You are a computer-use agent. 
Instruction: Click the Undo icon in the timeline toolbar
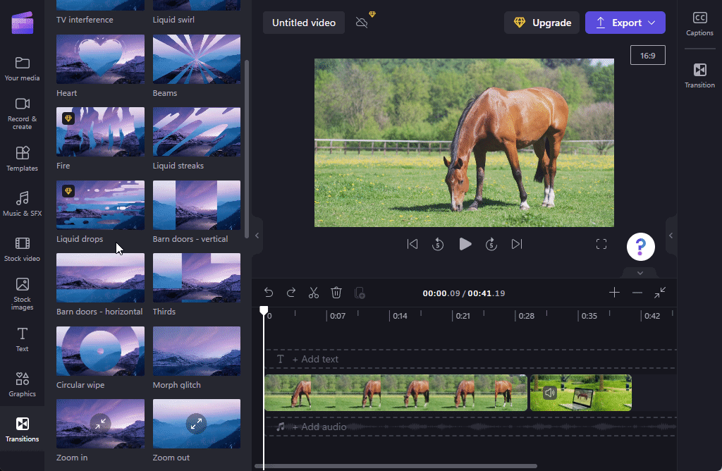tap(268, 292)
